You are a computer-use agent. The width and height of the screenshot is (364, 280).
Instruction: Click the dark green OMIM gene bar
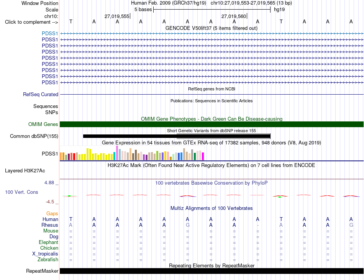212,124
